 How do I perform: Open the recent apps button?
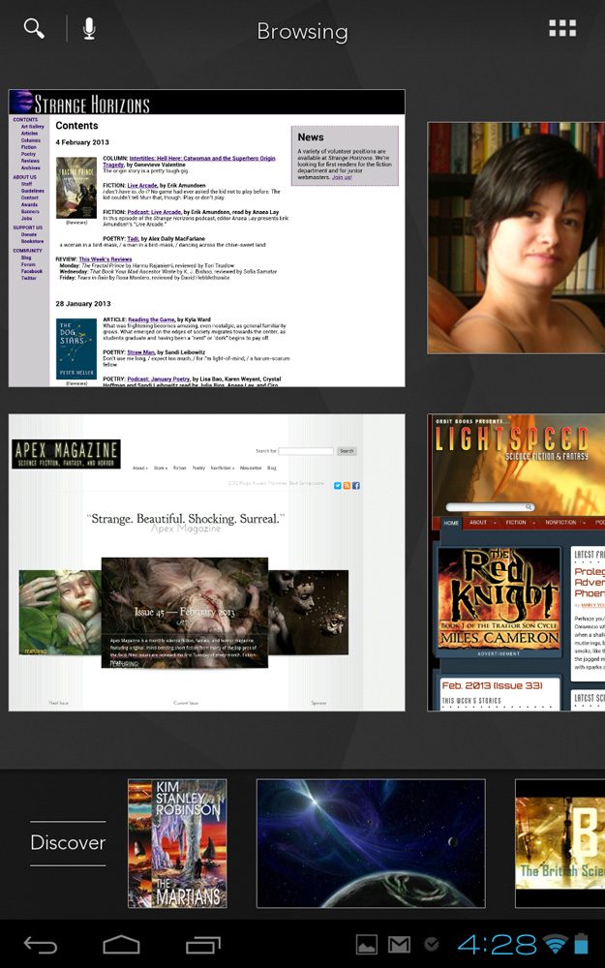[x=203, y=945]
